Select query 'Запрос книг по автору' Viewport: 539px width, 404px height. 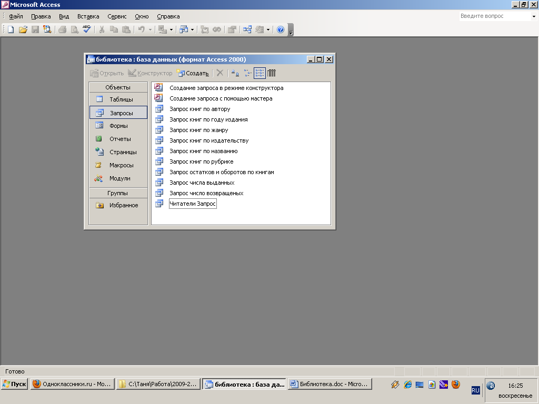coord(199,109)
